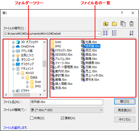The image size is (139, 131).
Task: Click tree scrollbar down arrow
Action: 44,91
